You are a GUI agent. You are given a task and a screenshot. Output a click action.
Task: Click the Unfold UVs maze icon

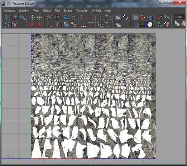point(67,18)
